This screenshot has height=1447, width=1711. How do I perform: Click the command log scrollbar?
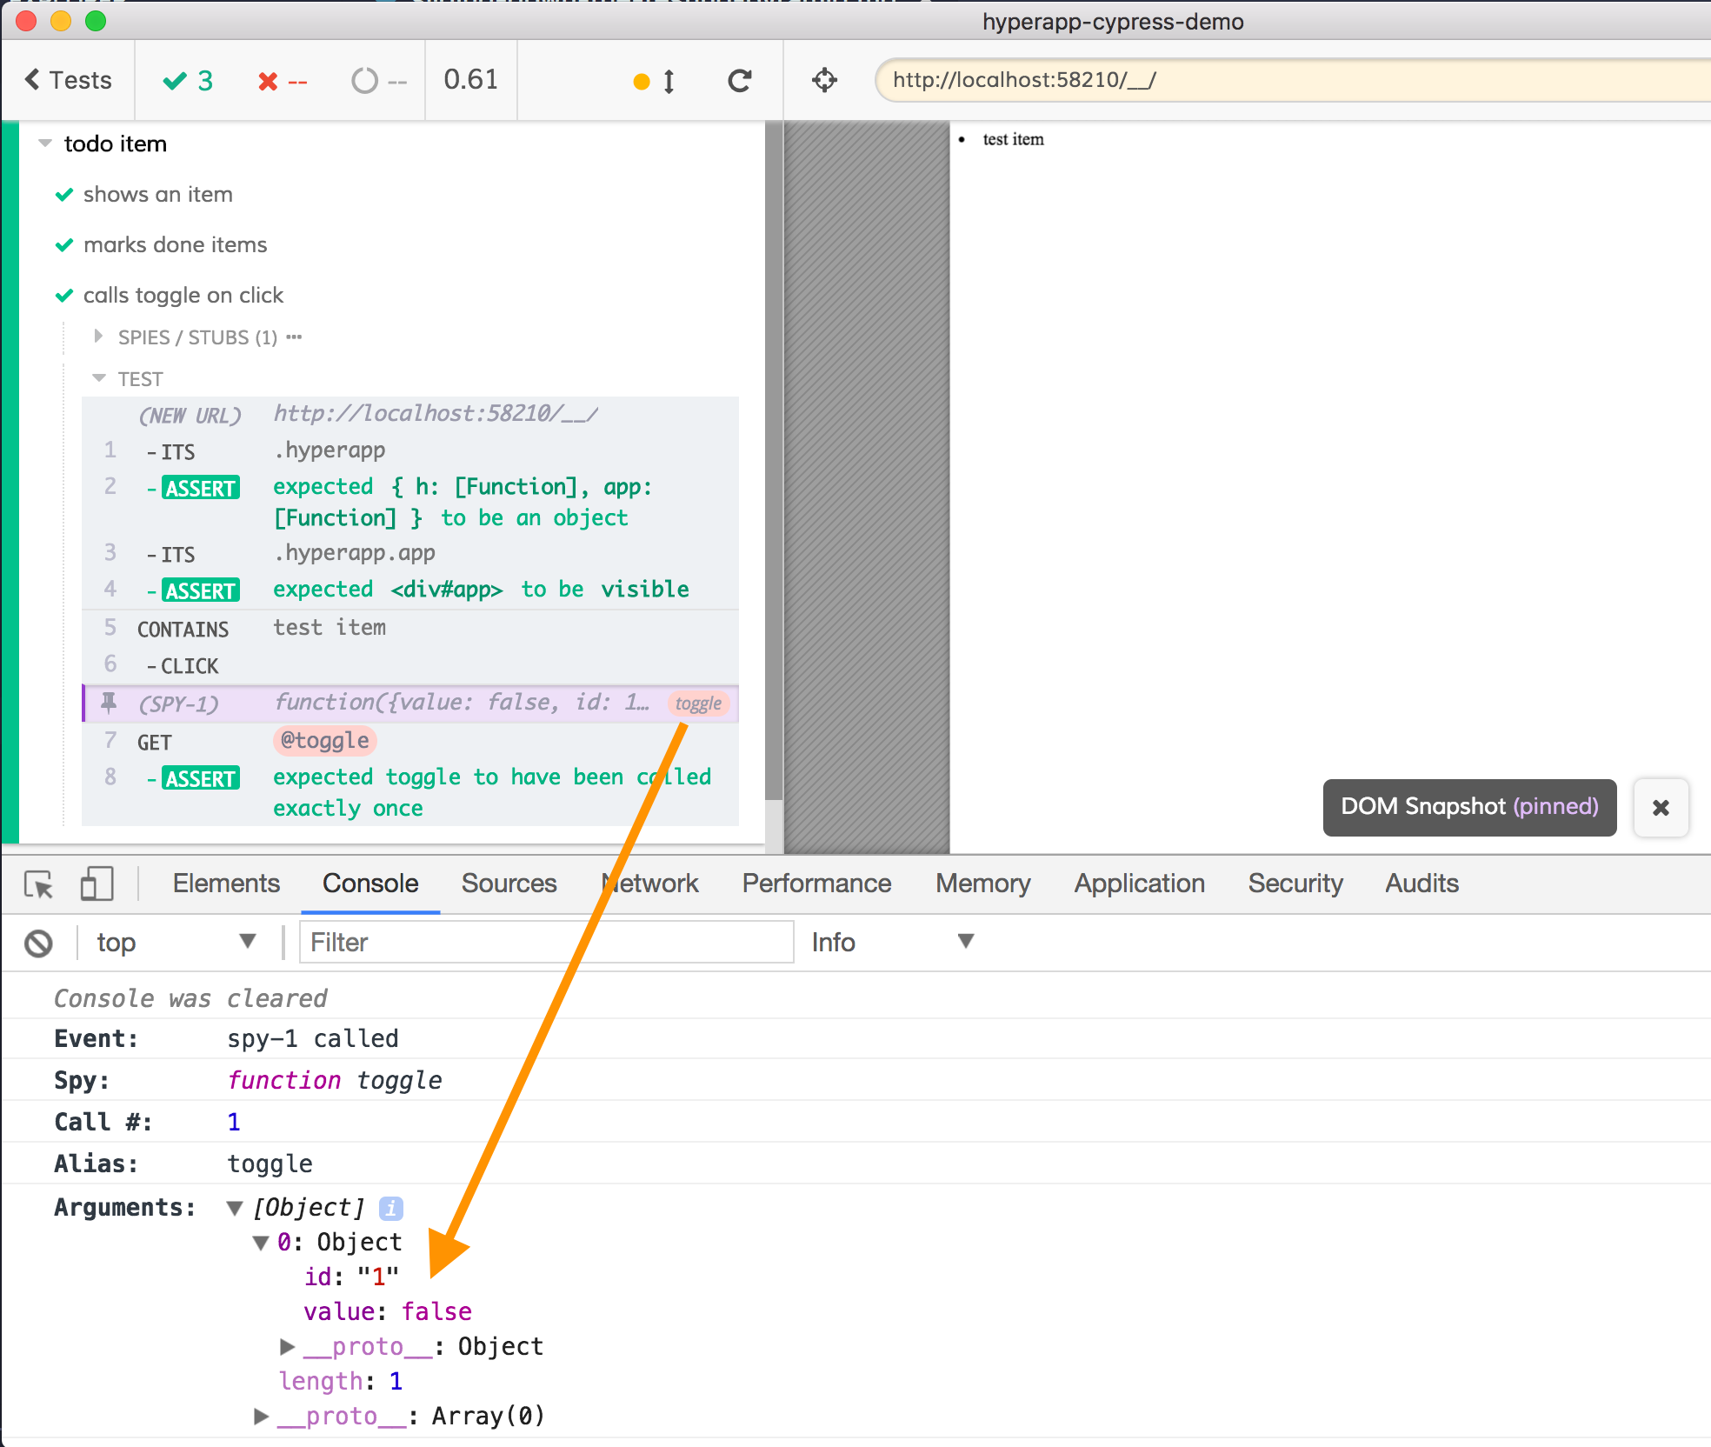pos(773,461)
